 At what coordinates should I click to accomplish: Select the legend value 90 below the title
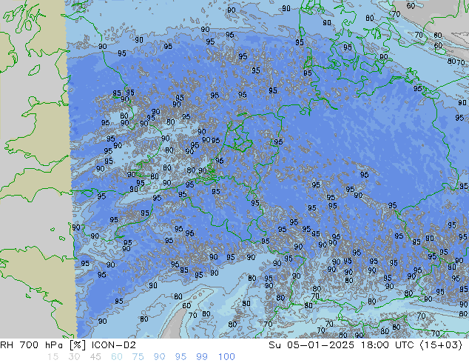(x=159, y=357)
